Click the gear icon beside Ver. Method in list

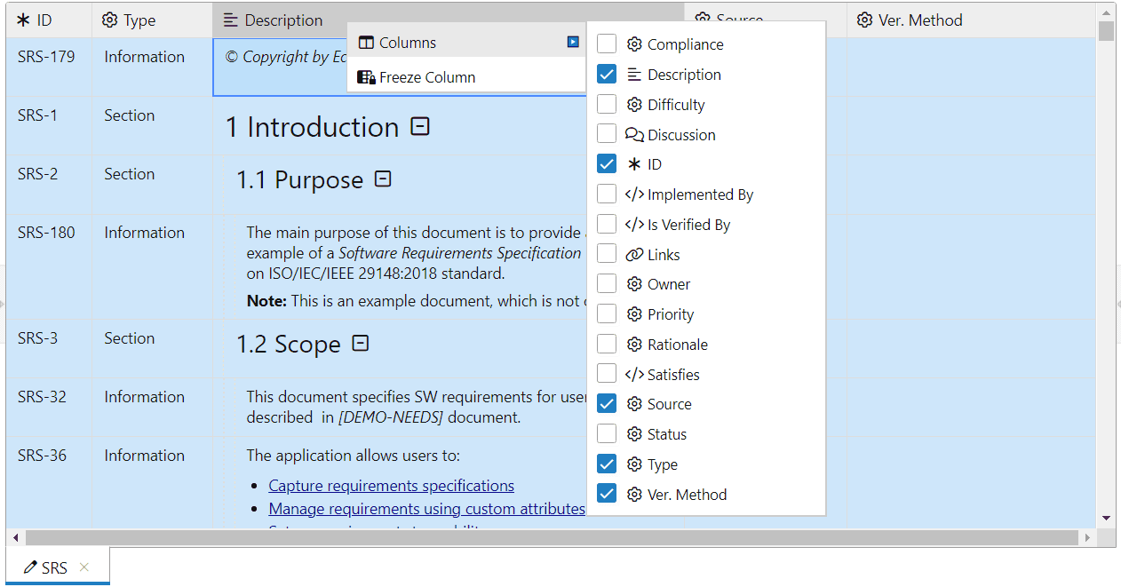pos(634,495)
